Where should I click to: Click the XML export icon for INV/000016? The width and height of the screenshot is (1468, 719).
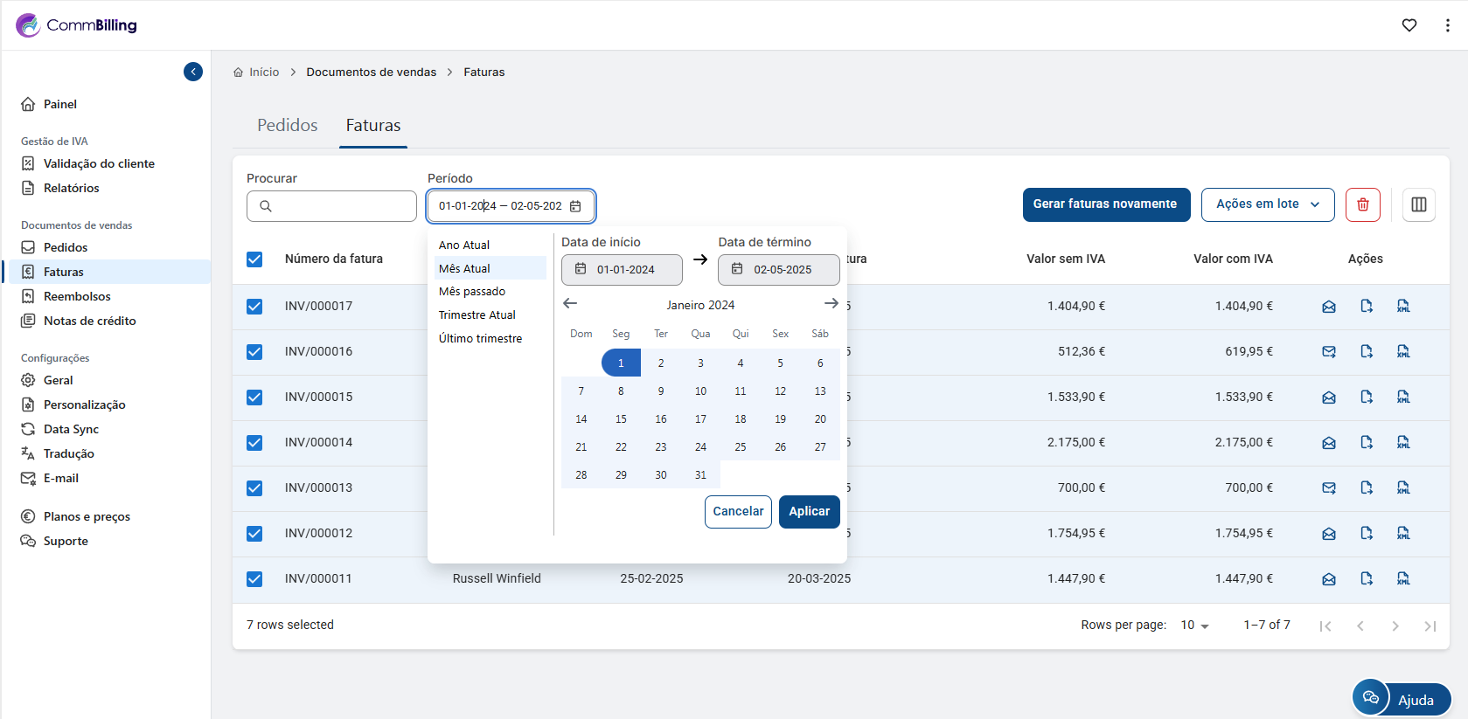coord(1402,352)
